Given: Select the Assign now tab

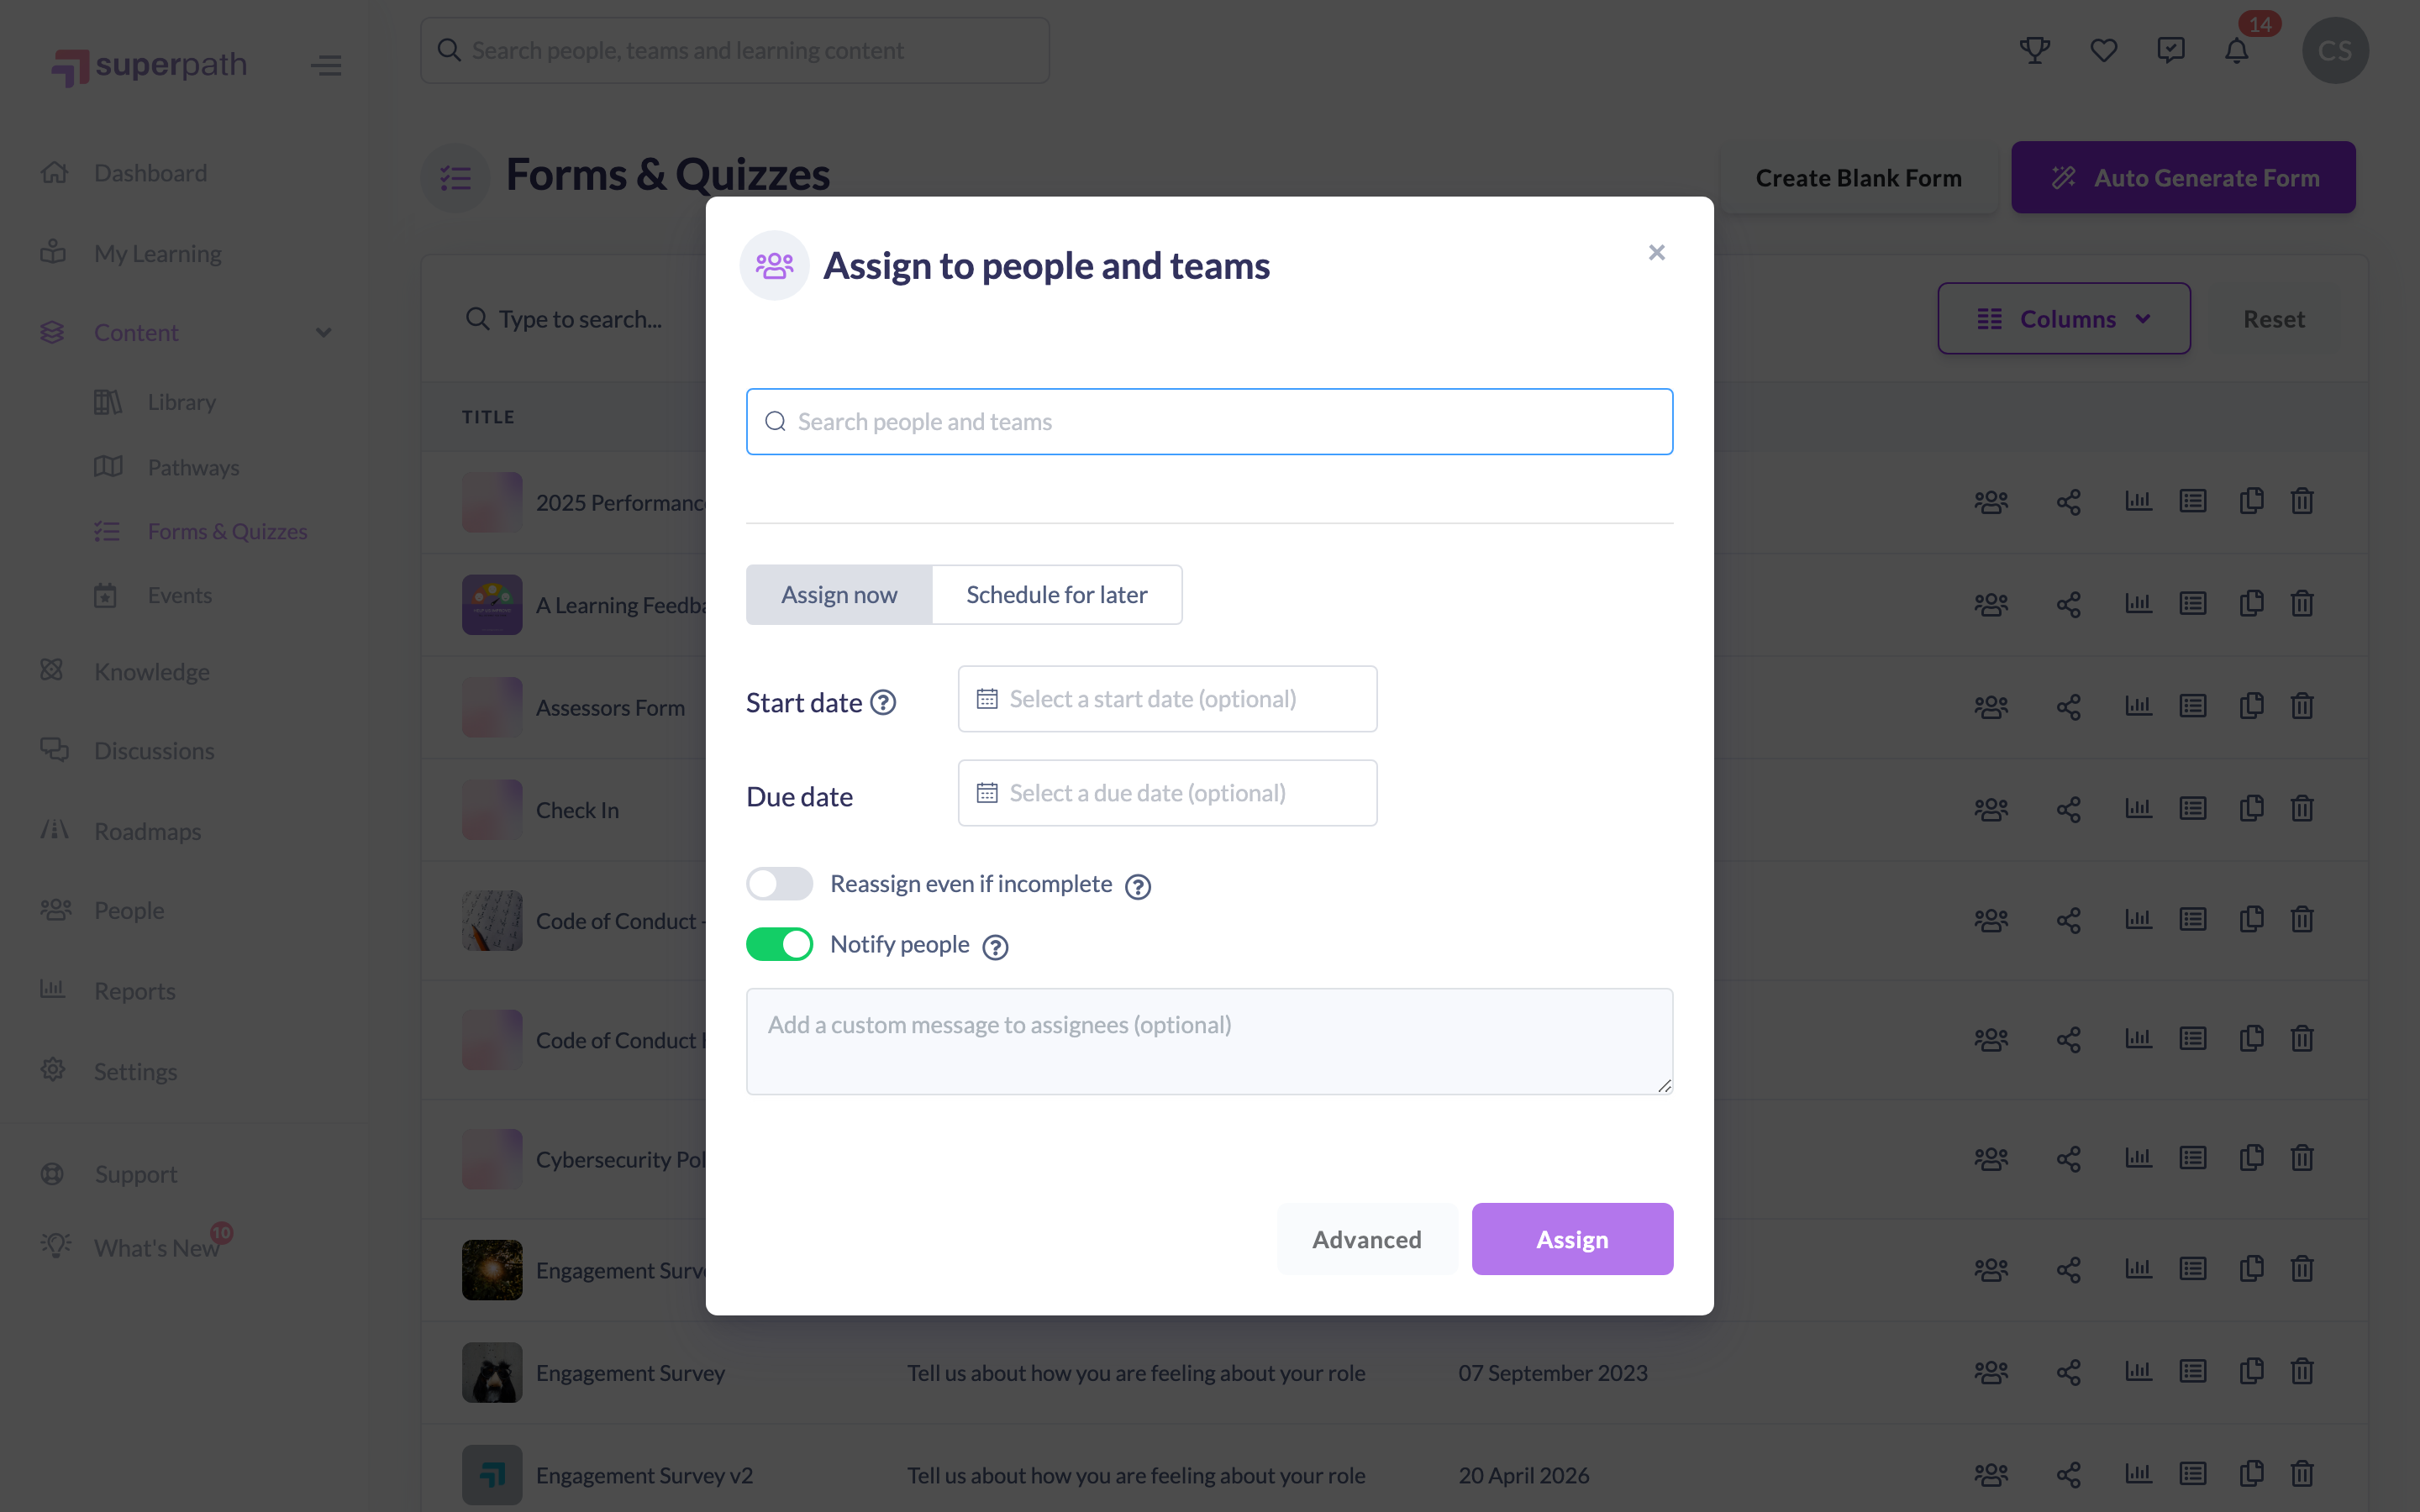Looking at the screenshot, I should click(x=839, y=595).
